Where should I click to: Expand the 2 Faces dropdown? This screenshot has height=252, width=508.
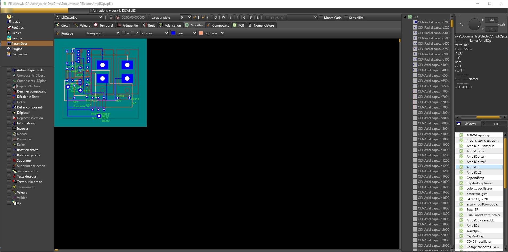tap(155, 33)
